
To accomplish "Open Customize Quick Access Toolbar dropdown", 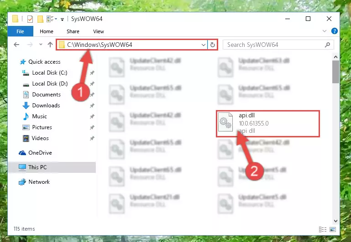I will click(62, 20).
